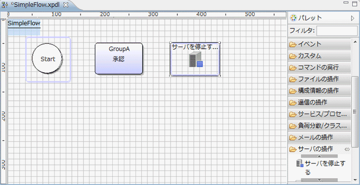Click the 300 mark on horizontal ruler
360x185 pixels.
153,14
